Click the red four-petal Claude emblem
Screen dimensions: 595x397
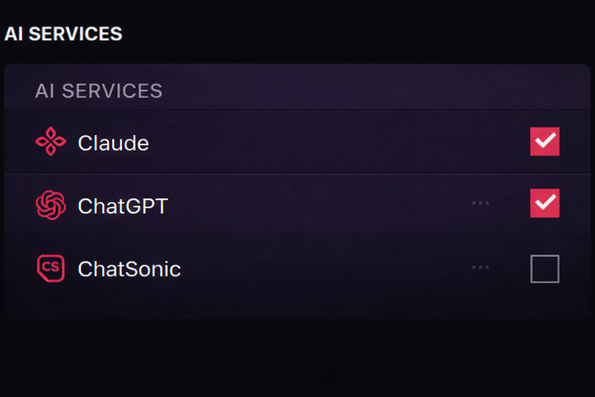(50, 142)
